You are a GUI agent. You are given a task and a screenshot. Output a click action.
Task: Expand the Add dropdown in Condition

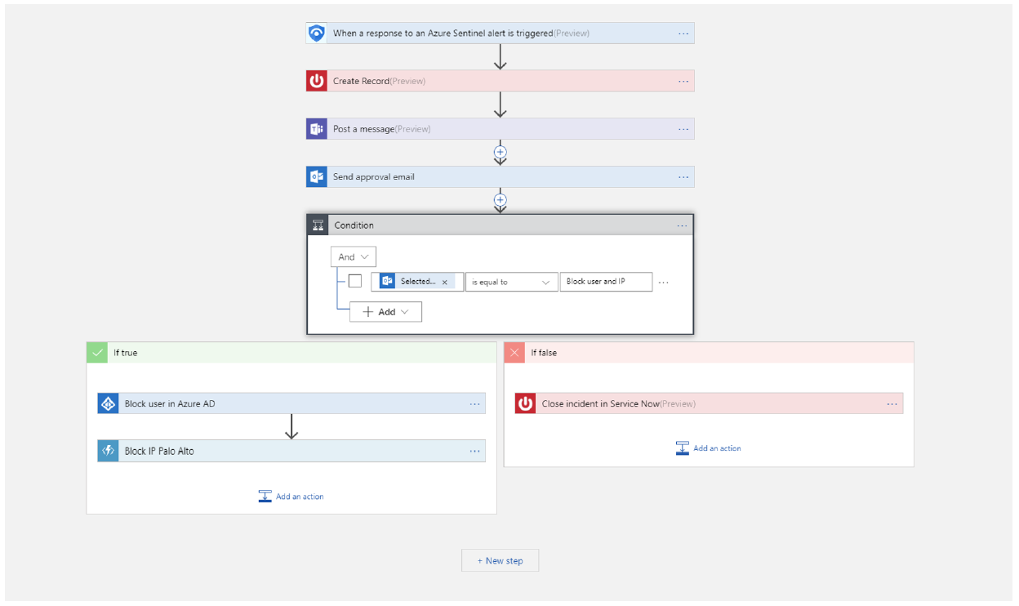[x=385, y=312]
